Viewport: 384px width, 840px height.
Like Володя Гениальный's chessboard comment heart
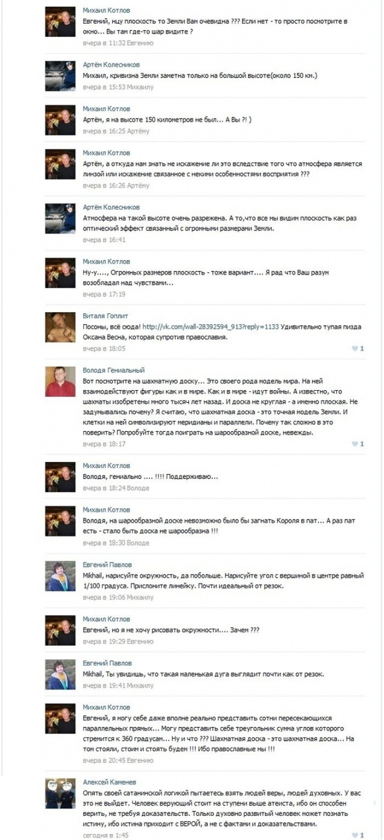click(x=358, y=443)
